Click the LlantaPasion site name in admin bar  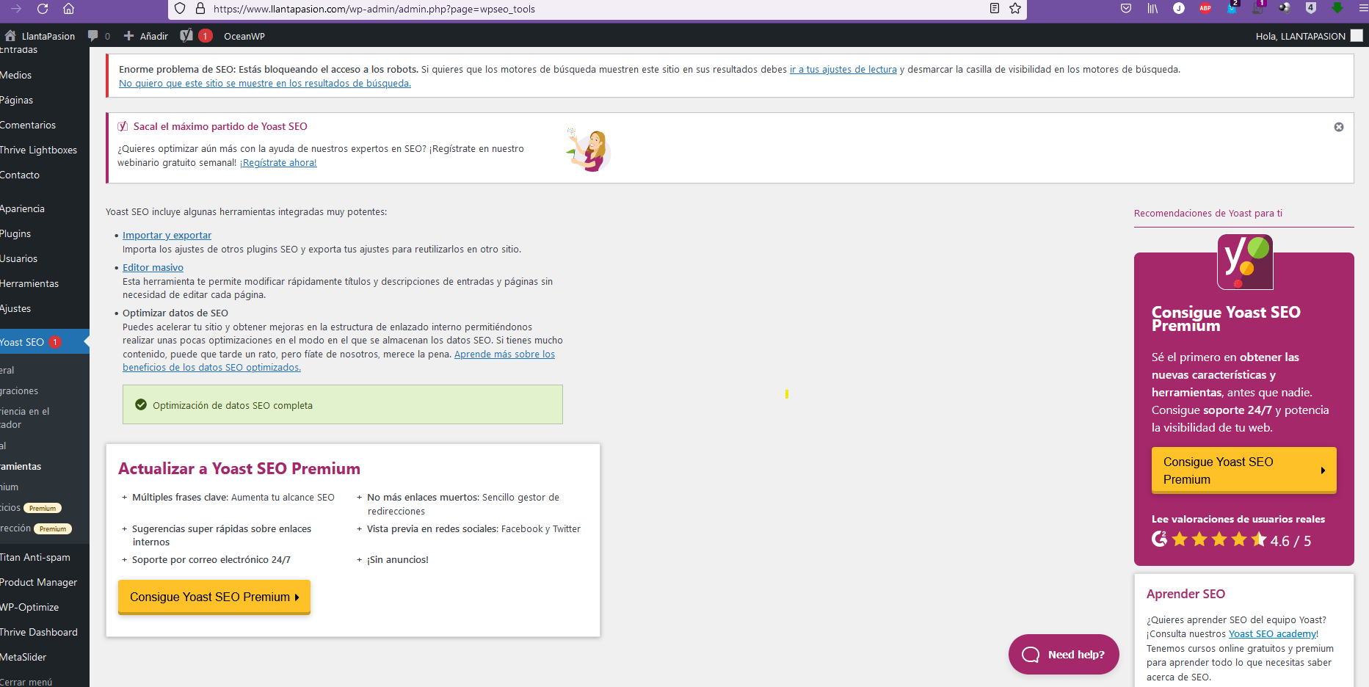click(x=48, y=36)
